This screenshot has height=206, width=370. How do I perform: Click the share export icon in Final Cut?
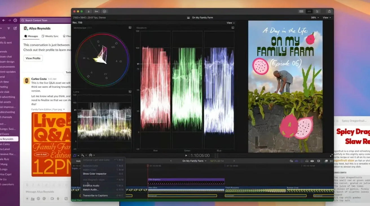click(x=329, y=11)
